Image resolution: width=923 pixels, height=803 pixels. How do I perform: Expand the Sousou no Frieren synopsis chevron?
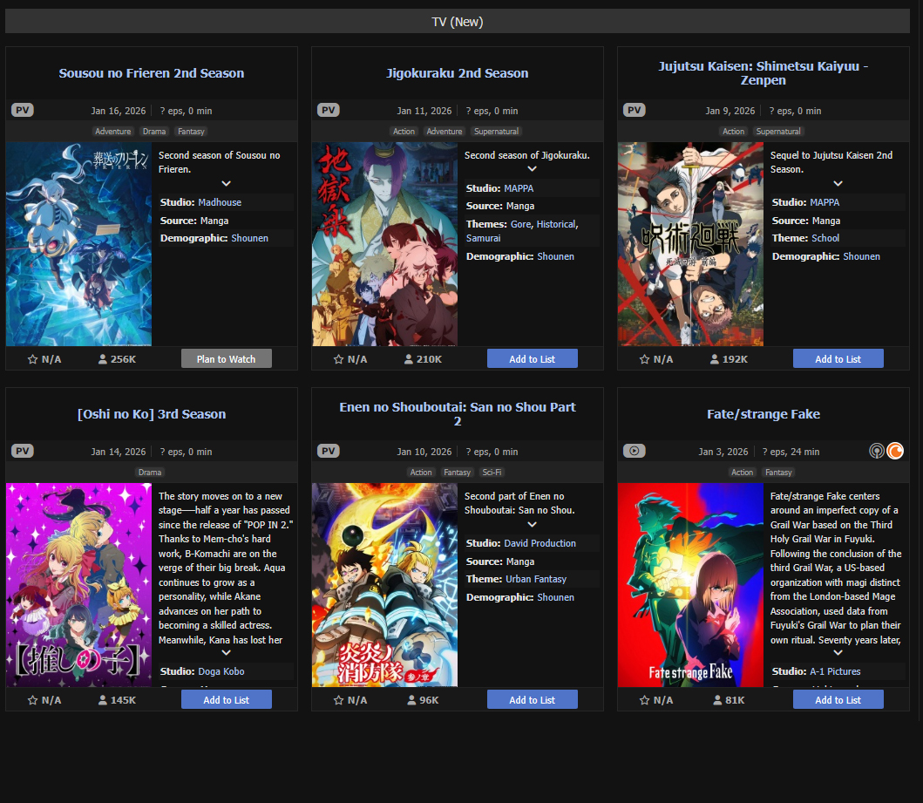click(227, 183)
